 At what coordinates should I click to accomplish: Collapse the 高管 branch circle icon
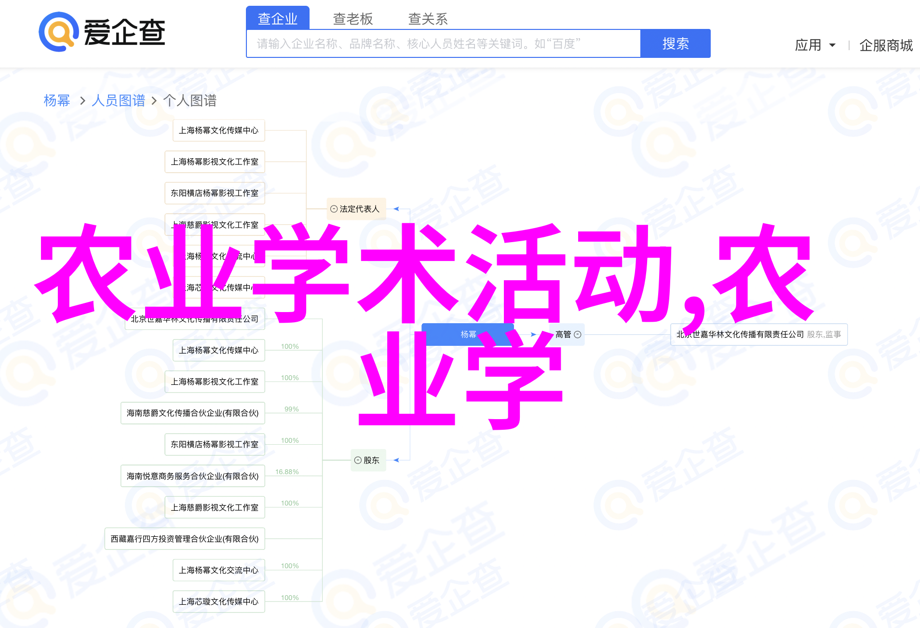578,334
